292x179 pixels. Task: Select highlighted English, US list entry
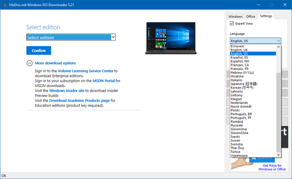(x=253, y=54)
